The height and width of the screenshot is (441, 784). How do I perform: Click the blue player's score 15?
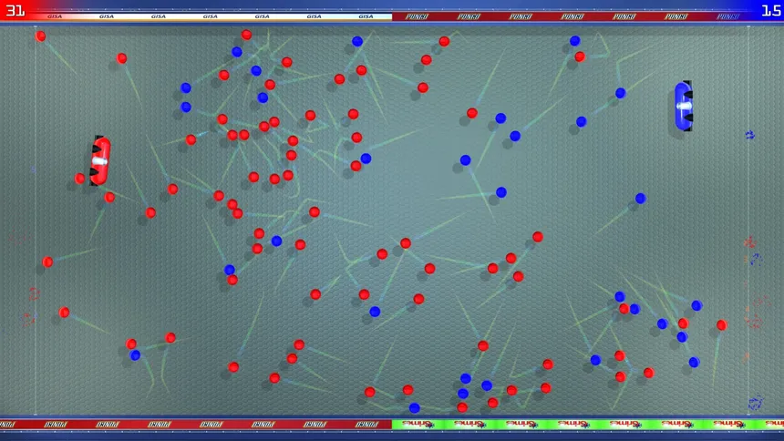pyautogui.click(x=770, y=10)
